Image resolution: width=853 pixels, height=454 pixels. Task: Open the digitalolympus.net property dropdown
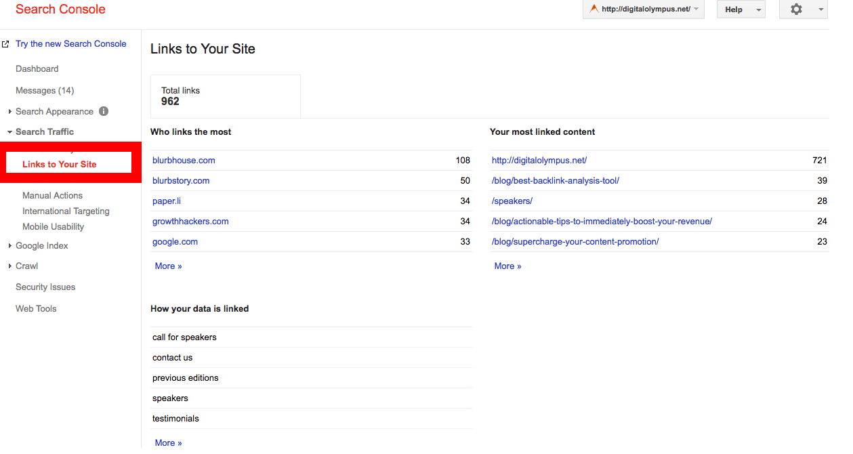pyautogui.click(x=643, y=9)
